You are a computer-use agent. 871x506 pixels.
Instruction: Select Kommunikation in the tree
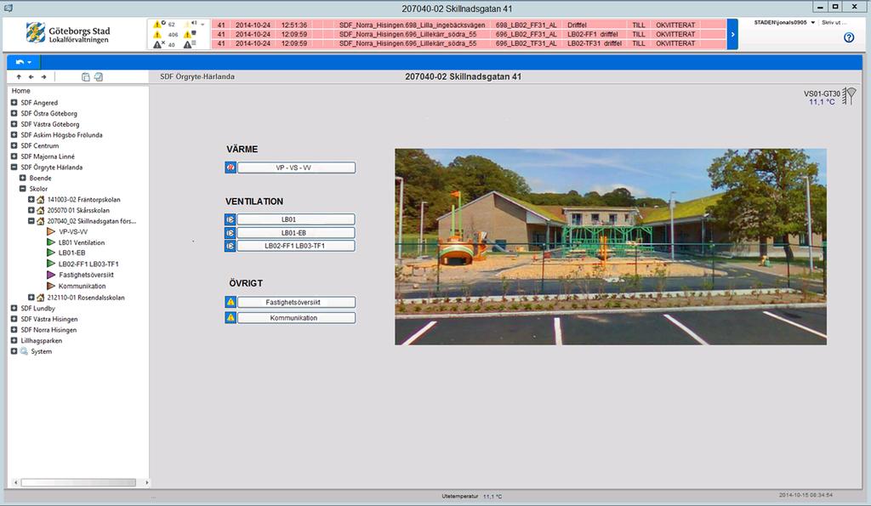[82, 286]
